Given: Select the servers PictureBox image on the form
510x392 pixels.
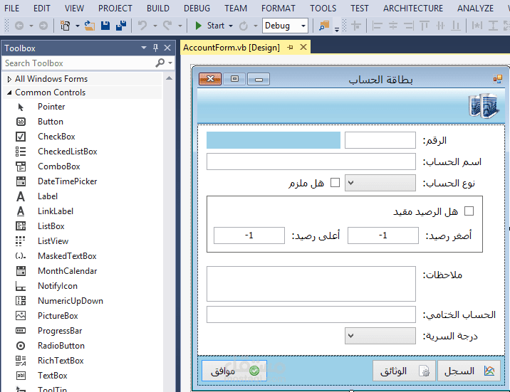Looking at the screenshot, I should tap(484, 105).
